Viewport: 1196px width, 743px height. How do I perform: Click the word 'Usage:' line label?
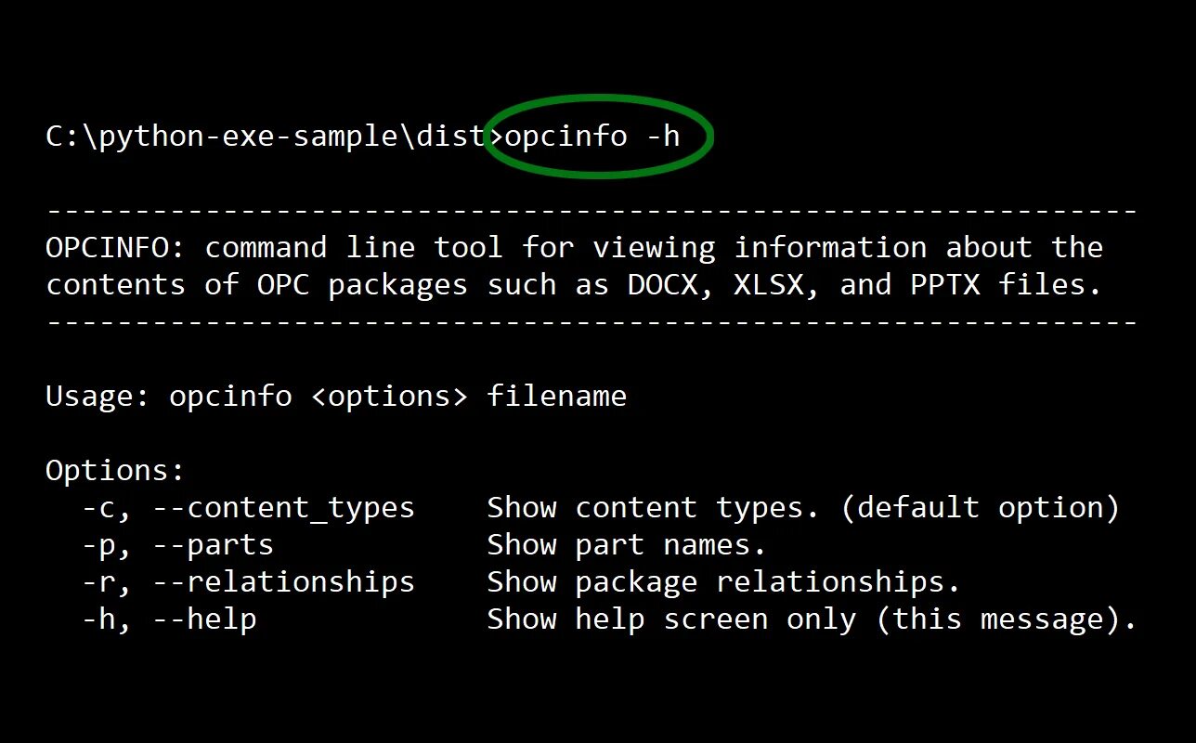coord(97,397)
